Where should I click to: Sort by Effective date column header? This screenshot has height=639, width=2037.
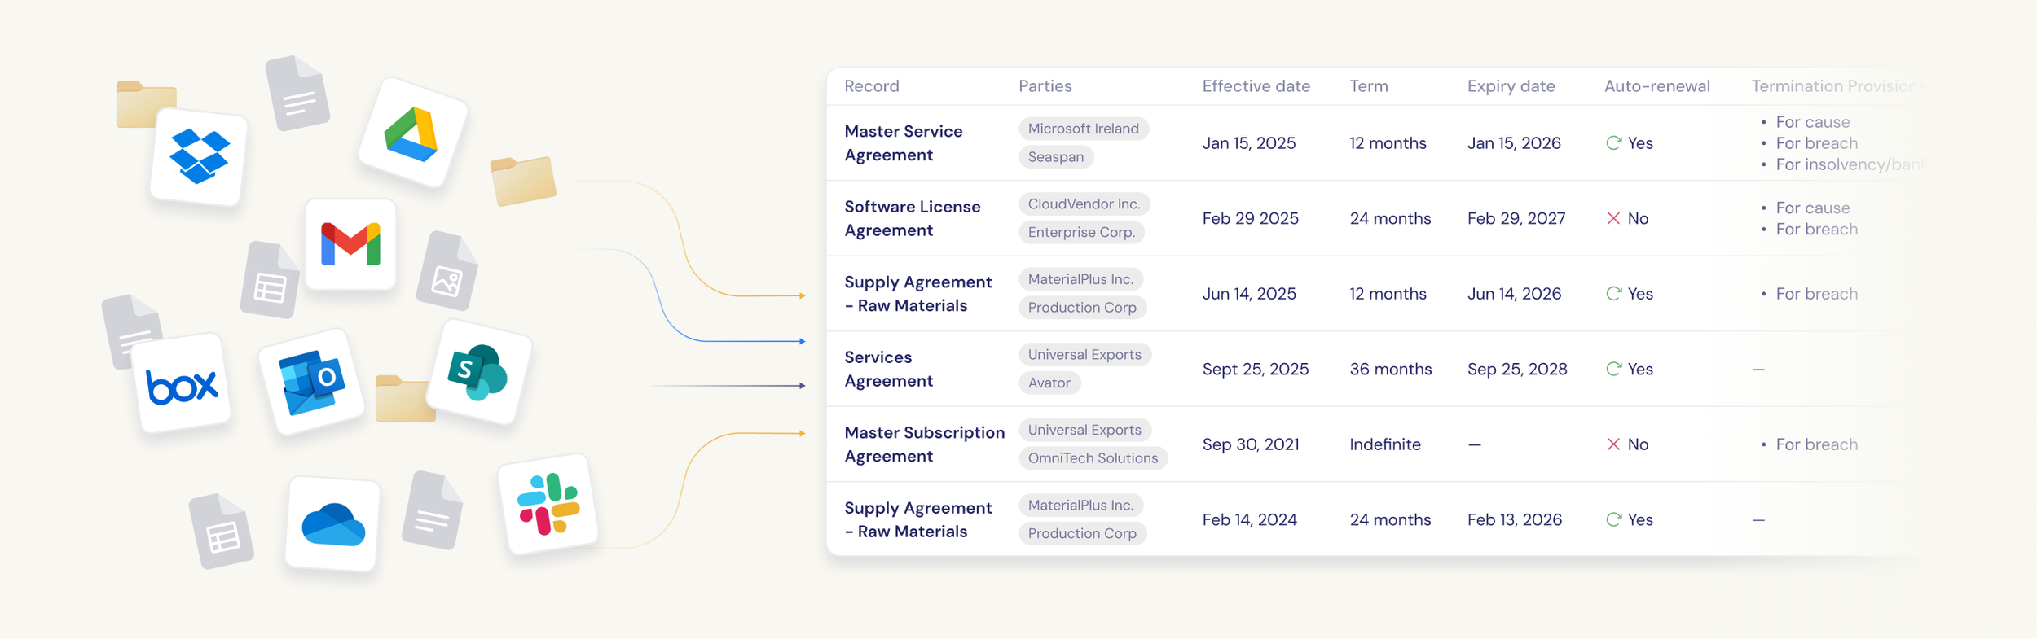[x=1256, y=86]
